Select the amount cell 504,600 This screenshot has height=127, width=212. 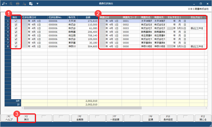coord(88,46)
